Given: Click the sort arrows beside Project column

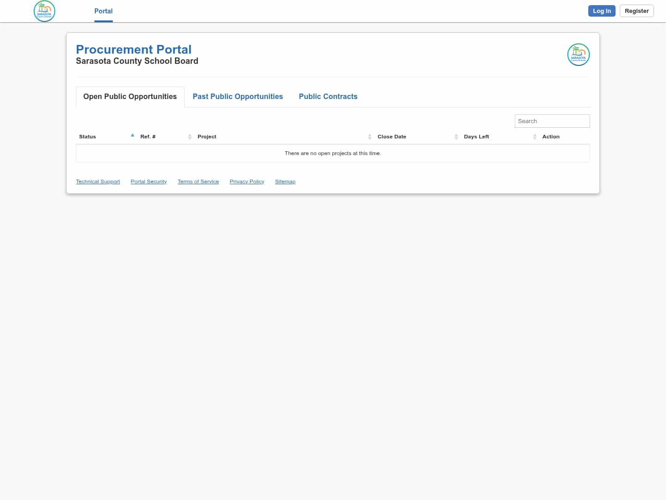Looking at the screenshot, I should click(370, 137).
